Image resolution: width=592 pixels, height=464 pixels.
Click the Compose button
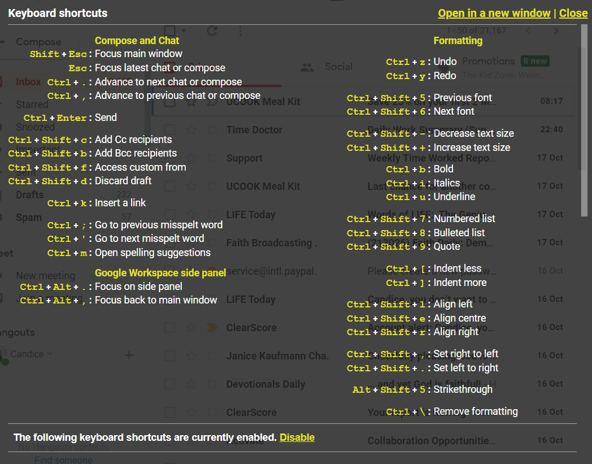tap(38, 41)
